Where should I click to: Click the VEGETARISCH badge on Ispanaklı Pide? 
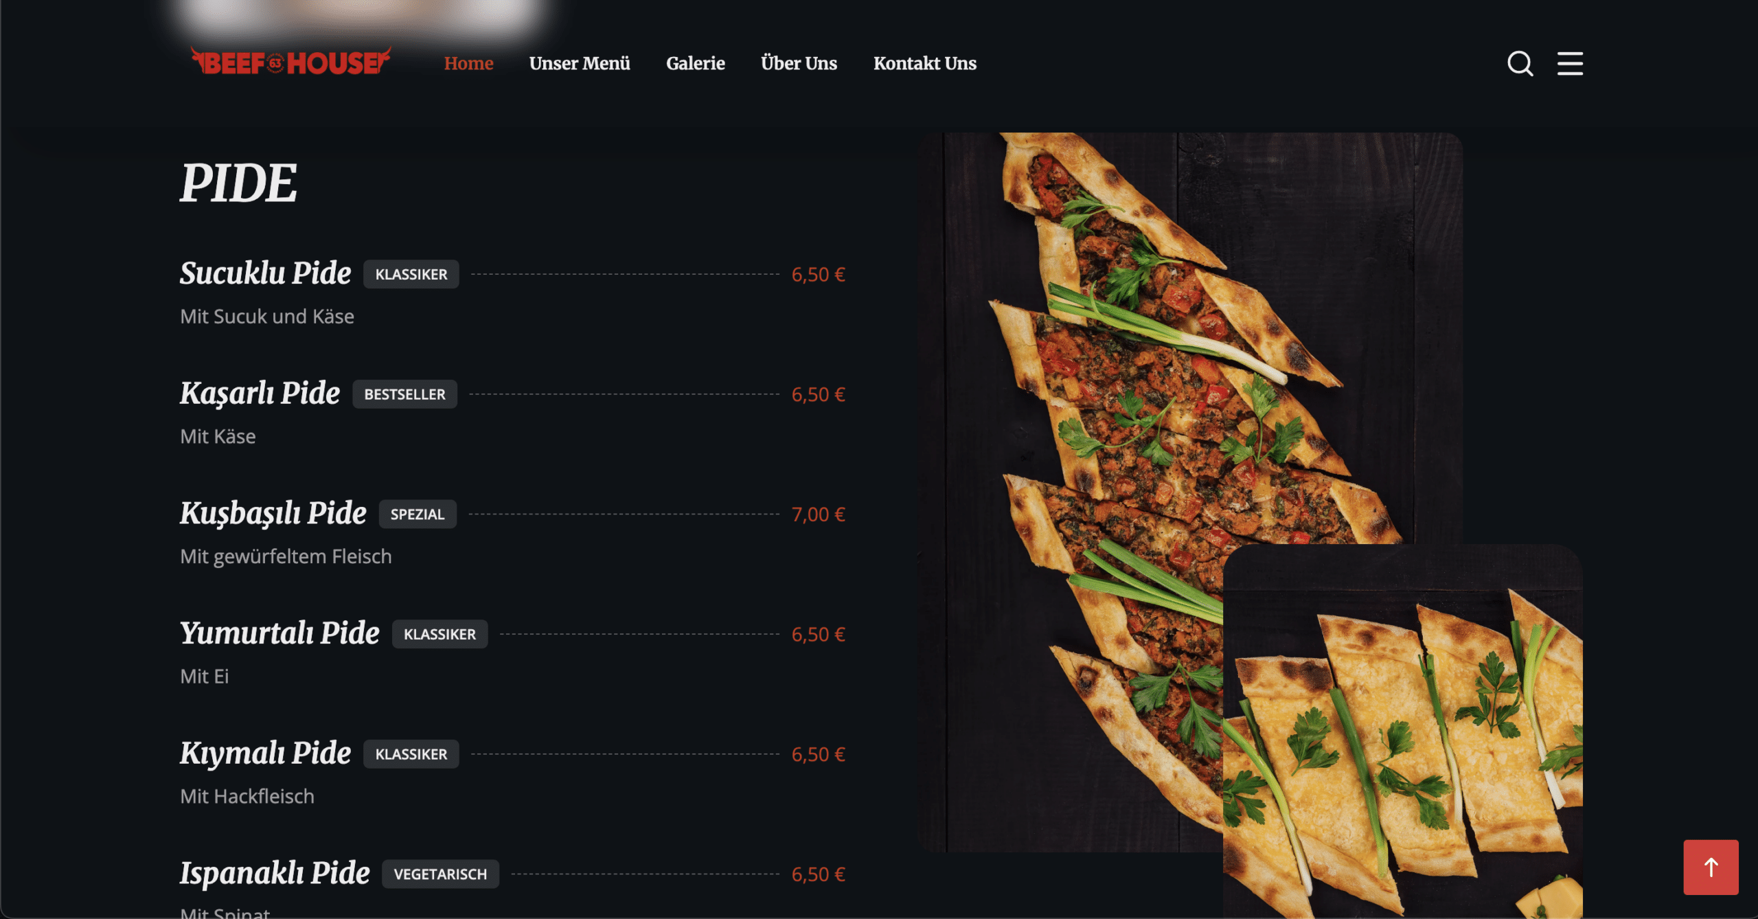(x=440, y=874)
